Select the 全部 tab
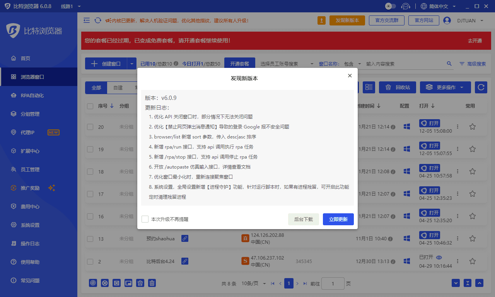 96,88
